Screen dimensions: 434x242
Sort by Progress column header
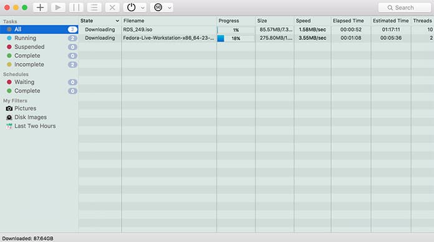tap(236, 21)
